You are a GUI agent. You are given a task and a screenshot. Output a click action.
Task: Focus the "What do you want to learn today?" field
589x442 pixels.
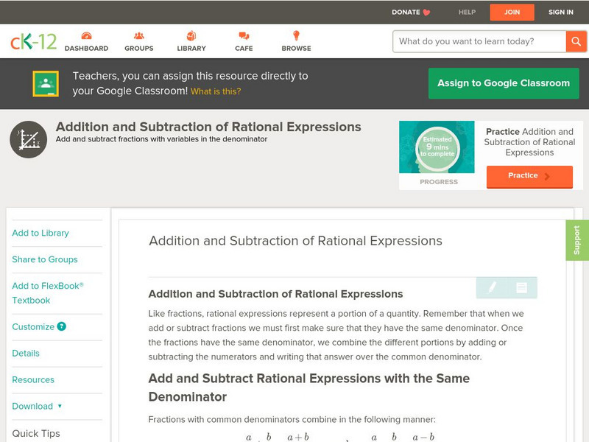(479, 41)
